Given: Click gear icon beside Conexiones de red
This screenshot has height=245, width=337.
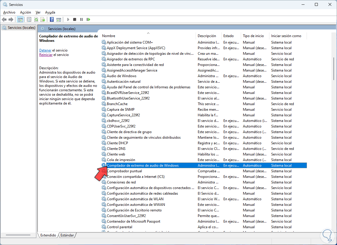Looking at the screenshot, I should coord(104,182).
